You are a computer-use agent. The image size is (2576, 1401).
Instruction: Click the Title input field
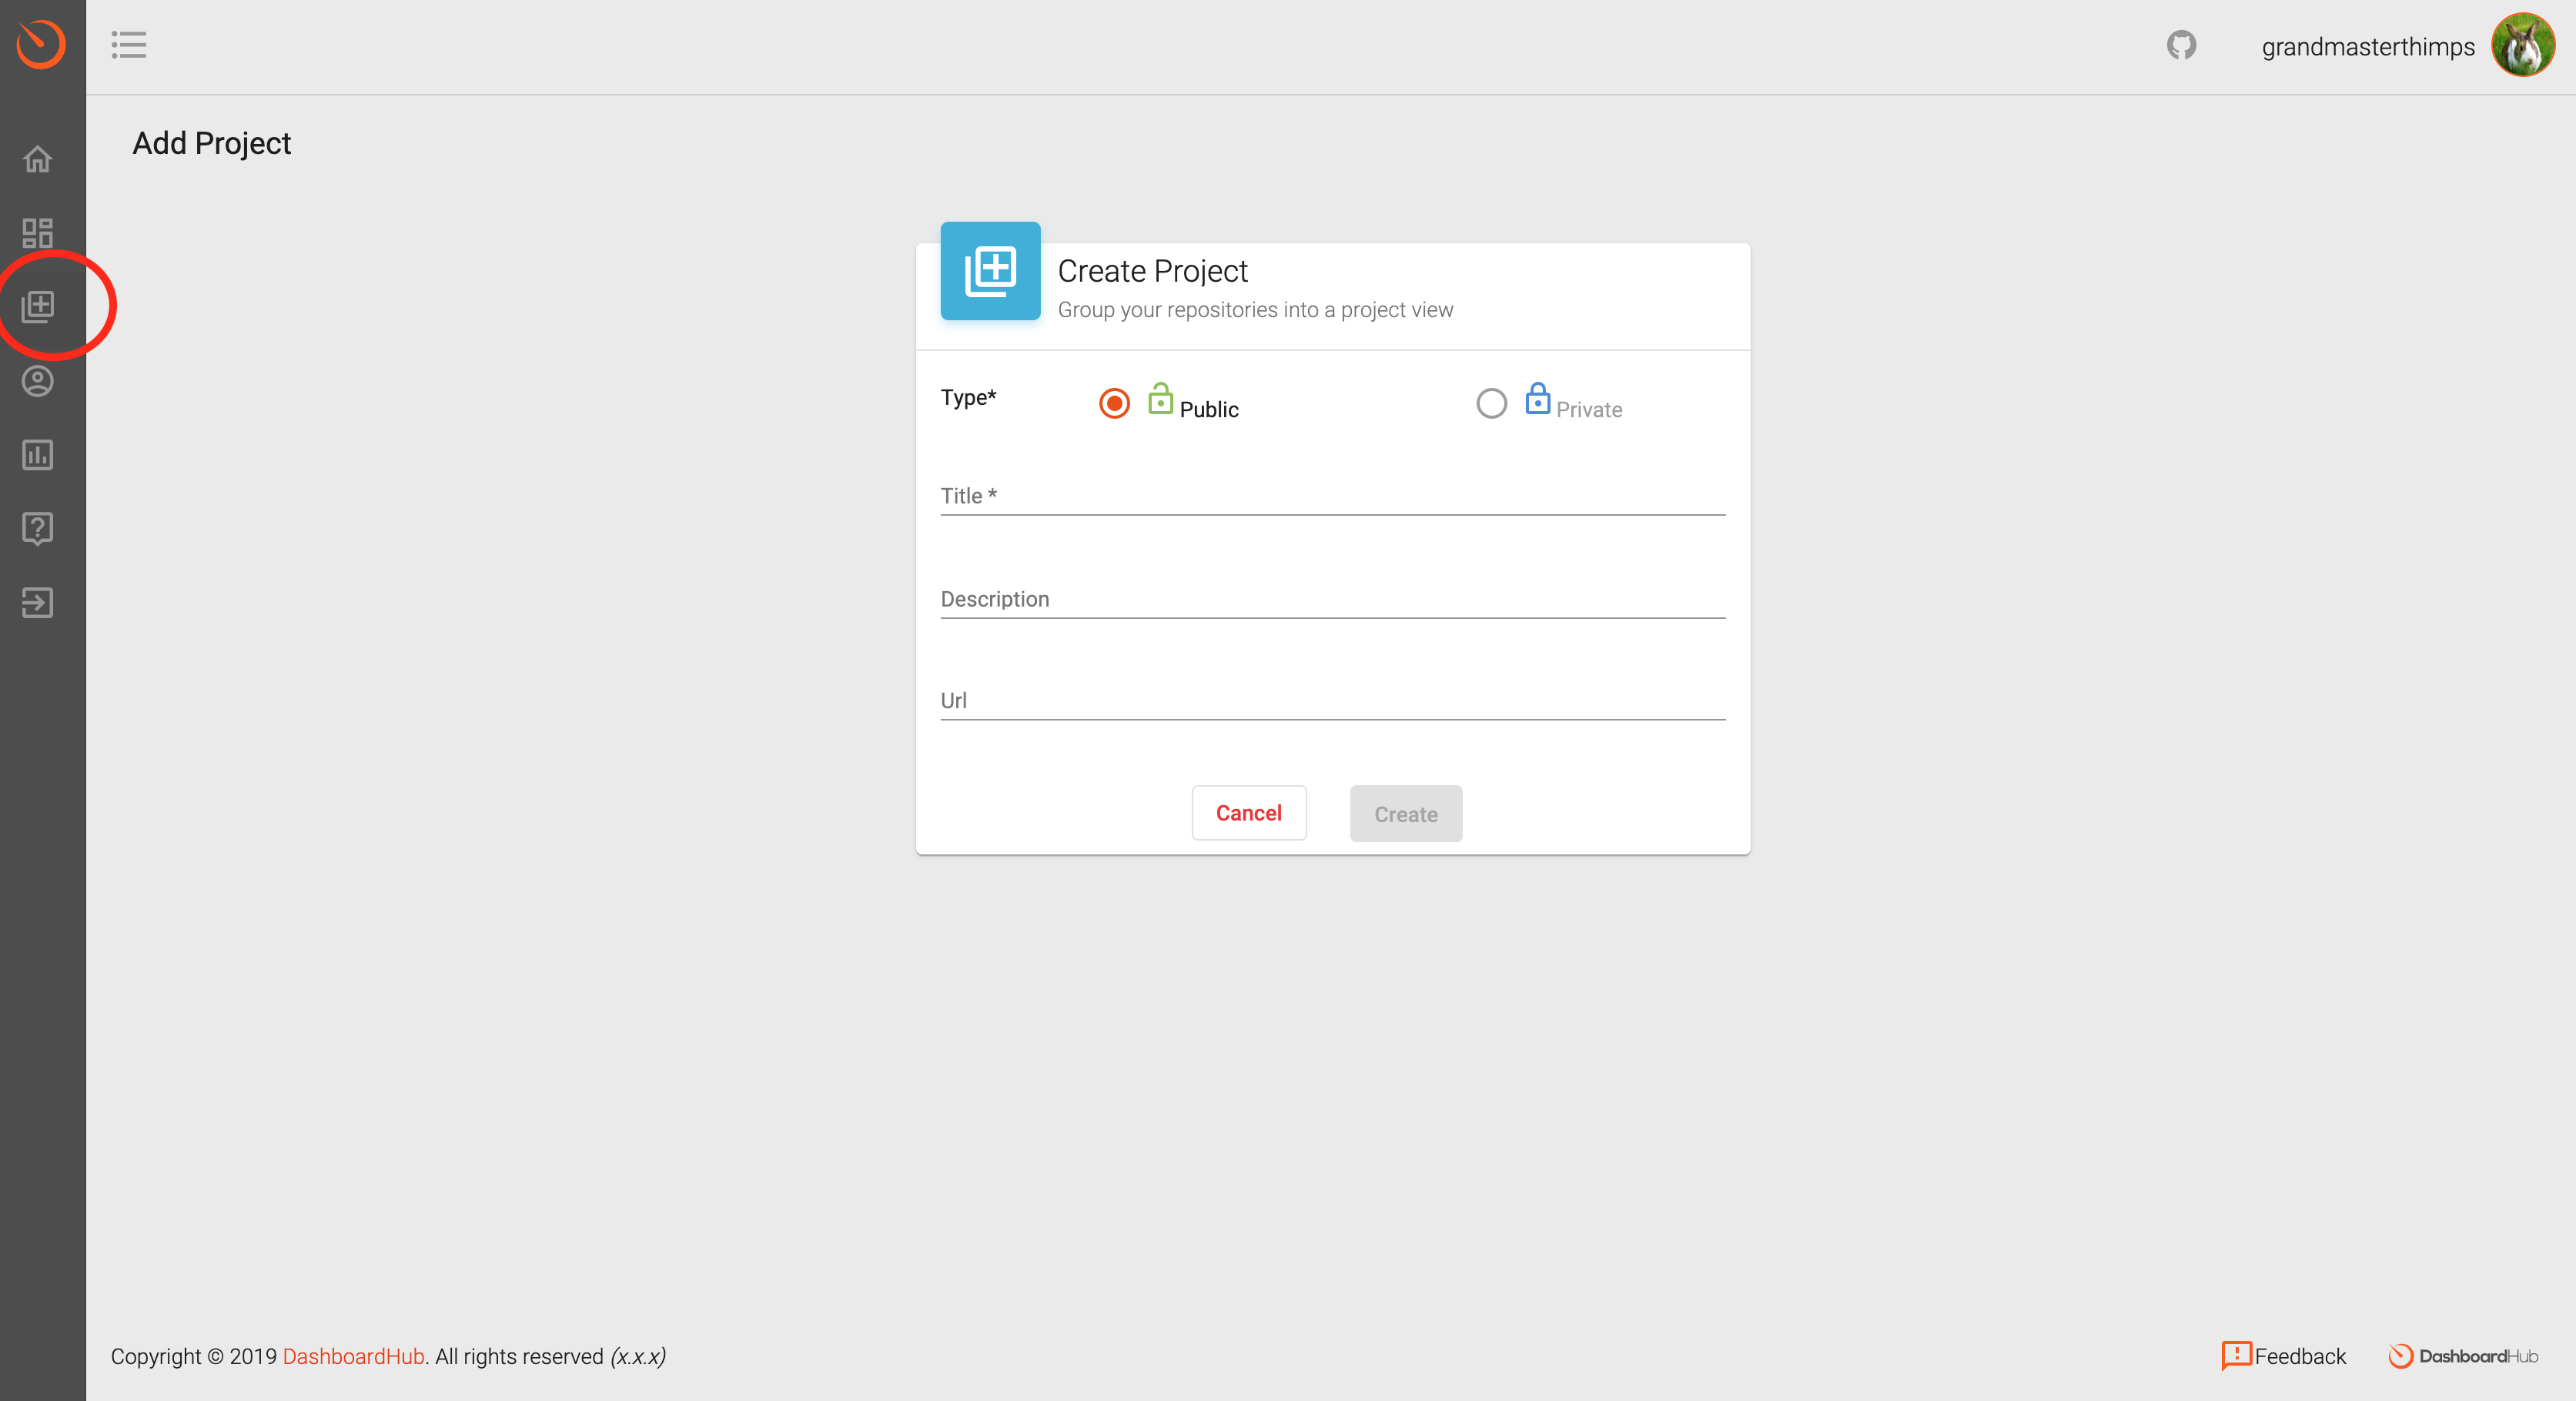pos(1330,496)
